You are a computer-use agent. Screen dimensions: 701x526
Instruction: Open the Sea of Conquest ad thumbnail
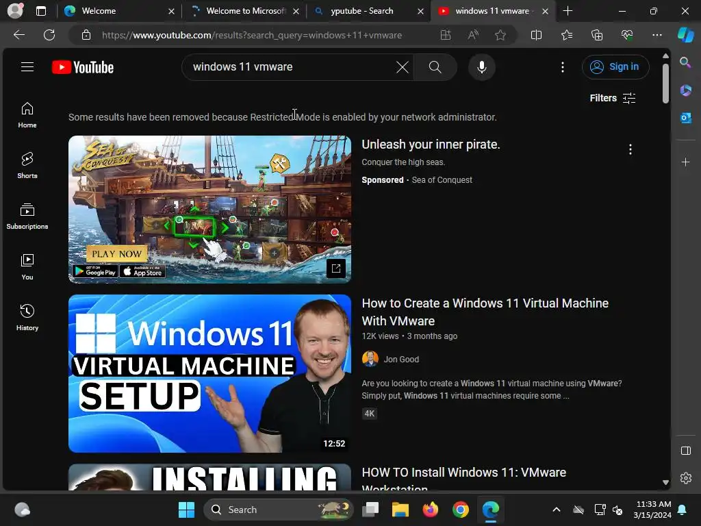click(209, 210)
